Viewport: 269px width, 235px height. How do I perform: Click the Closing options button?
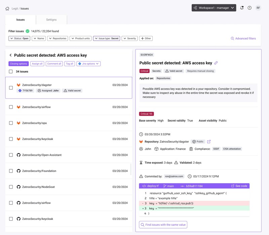(x=18, y=64)
